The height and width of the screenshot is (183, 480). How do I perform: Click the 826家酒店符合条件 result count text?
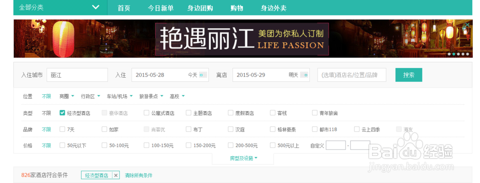[44, 175]
